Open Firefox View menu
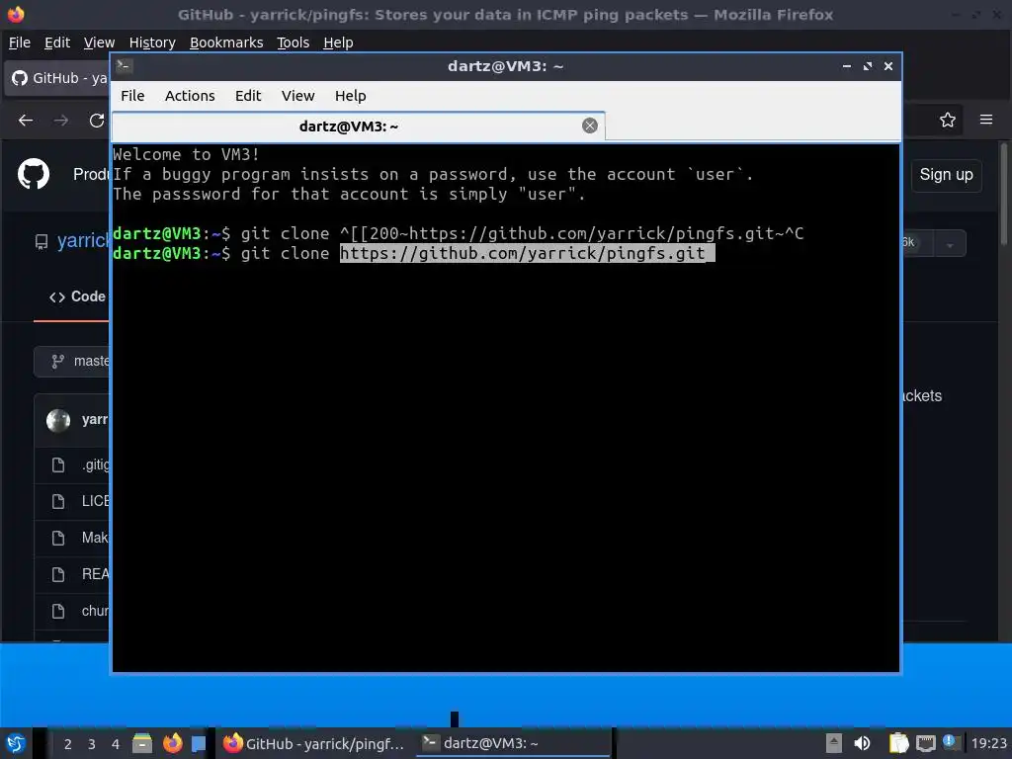Viewport: 1012px width, 759px height. coord(99,42)
